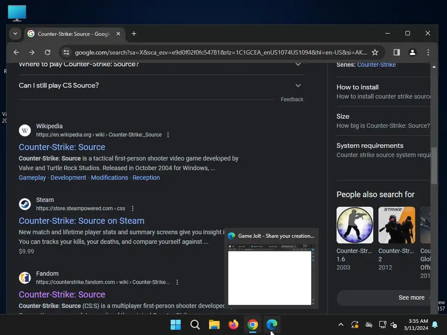This screenshot has height=335, width=447.
Task: Open Chrome side panel
Action: [396, 52]
